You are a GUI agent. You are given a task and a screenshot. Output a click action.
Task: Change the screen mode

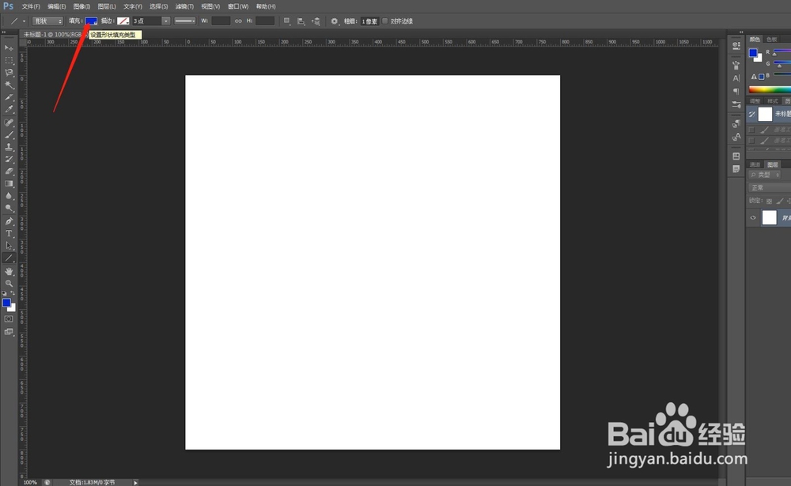[9, 332]
